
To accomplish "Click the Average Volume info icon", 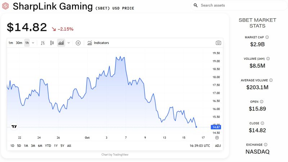I will point(271,80).
